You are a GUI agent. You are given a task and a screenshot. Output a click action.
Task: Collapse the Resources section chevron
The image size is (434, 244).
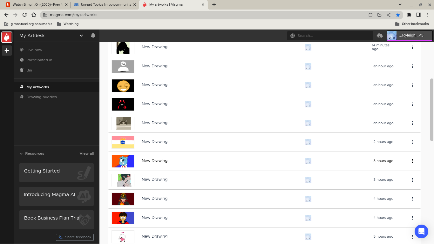click(21, 154)
